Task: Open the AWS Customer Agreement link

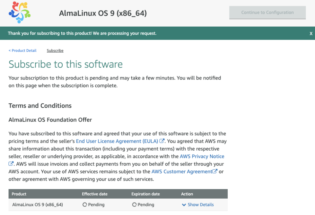Action: (x=182, y=171)
